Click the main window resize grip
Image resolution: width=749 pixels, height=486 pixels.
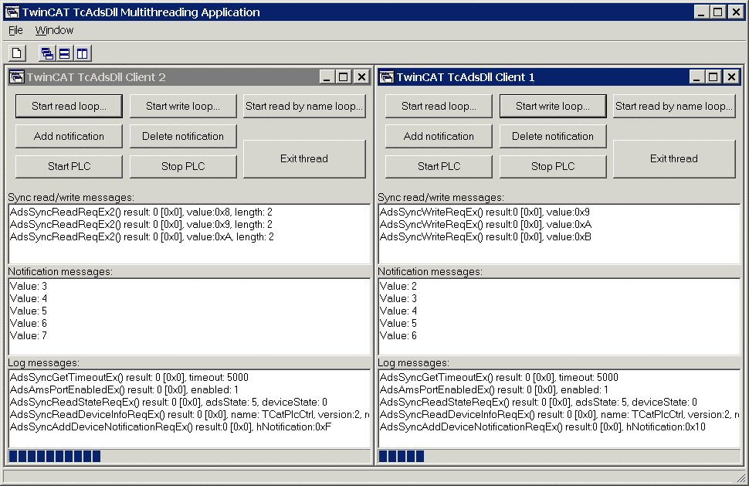pos(741,478)
